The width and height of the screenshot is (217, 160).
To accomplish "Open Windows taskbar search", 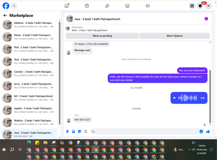I will pyautogui.click(x=12, y=150).
